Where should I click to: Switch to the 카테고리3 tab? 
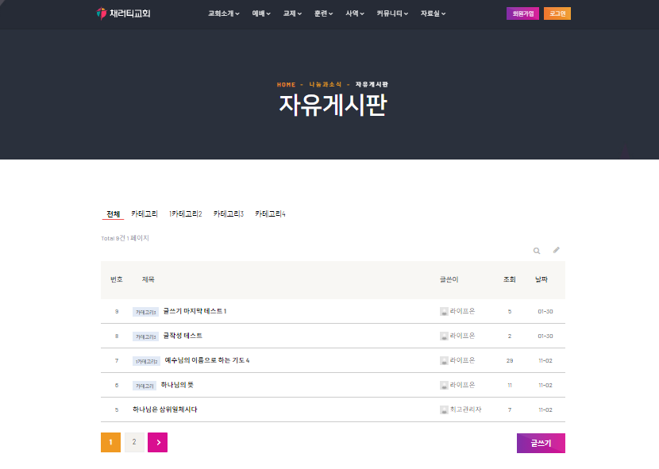pyautogui.click(x=228, y=213)
